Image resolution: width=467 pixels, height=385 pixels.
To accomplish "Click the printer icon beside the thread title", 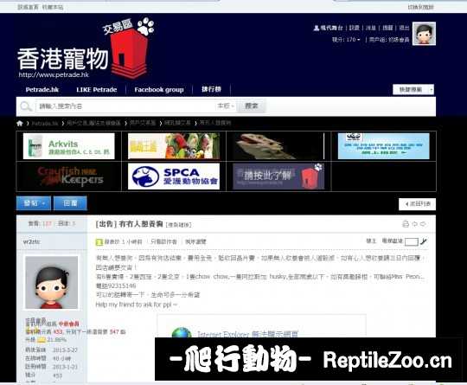I will (x=406, y=224).
